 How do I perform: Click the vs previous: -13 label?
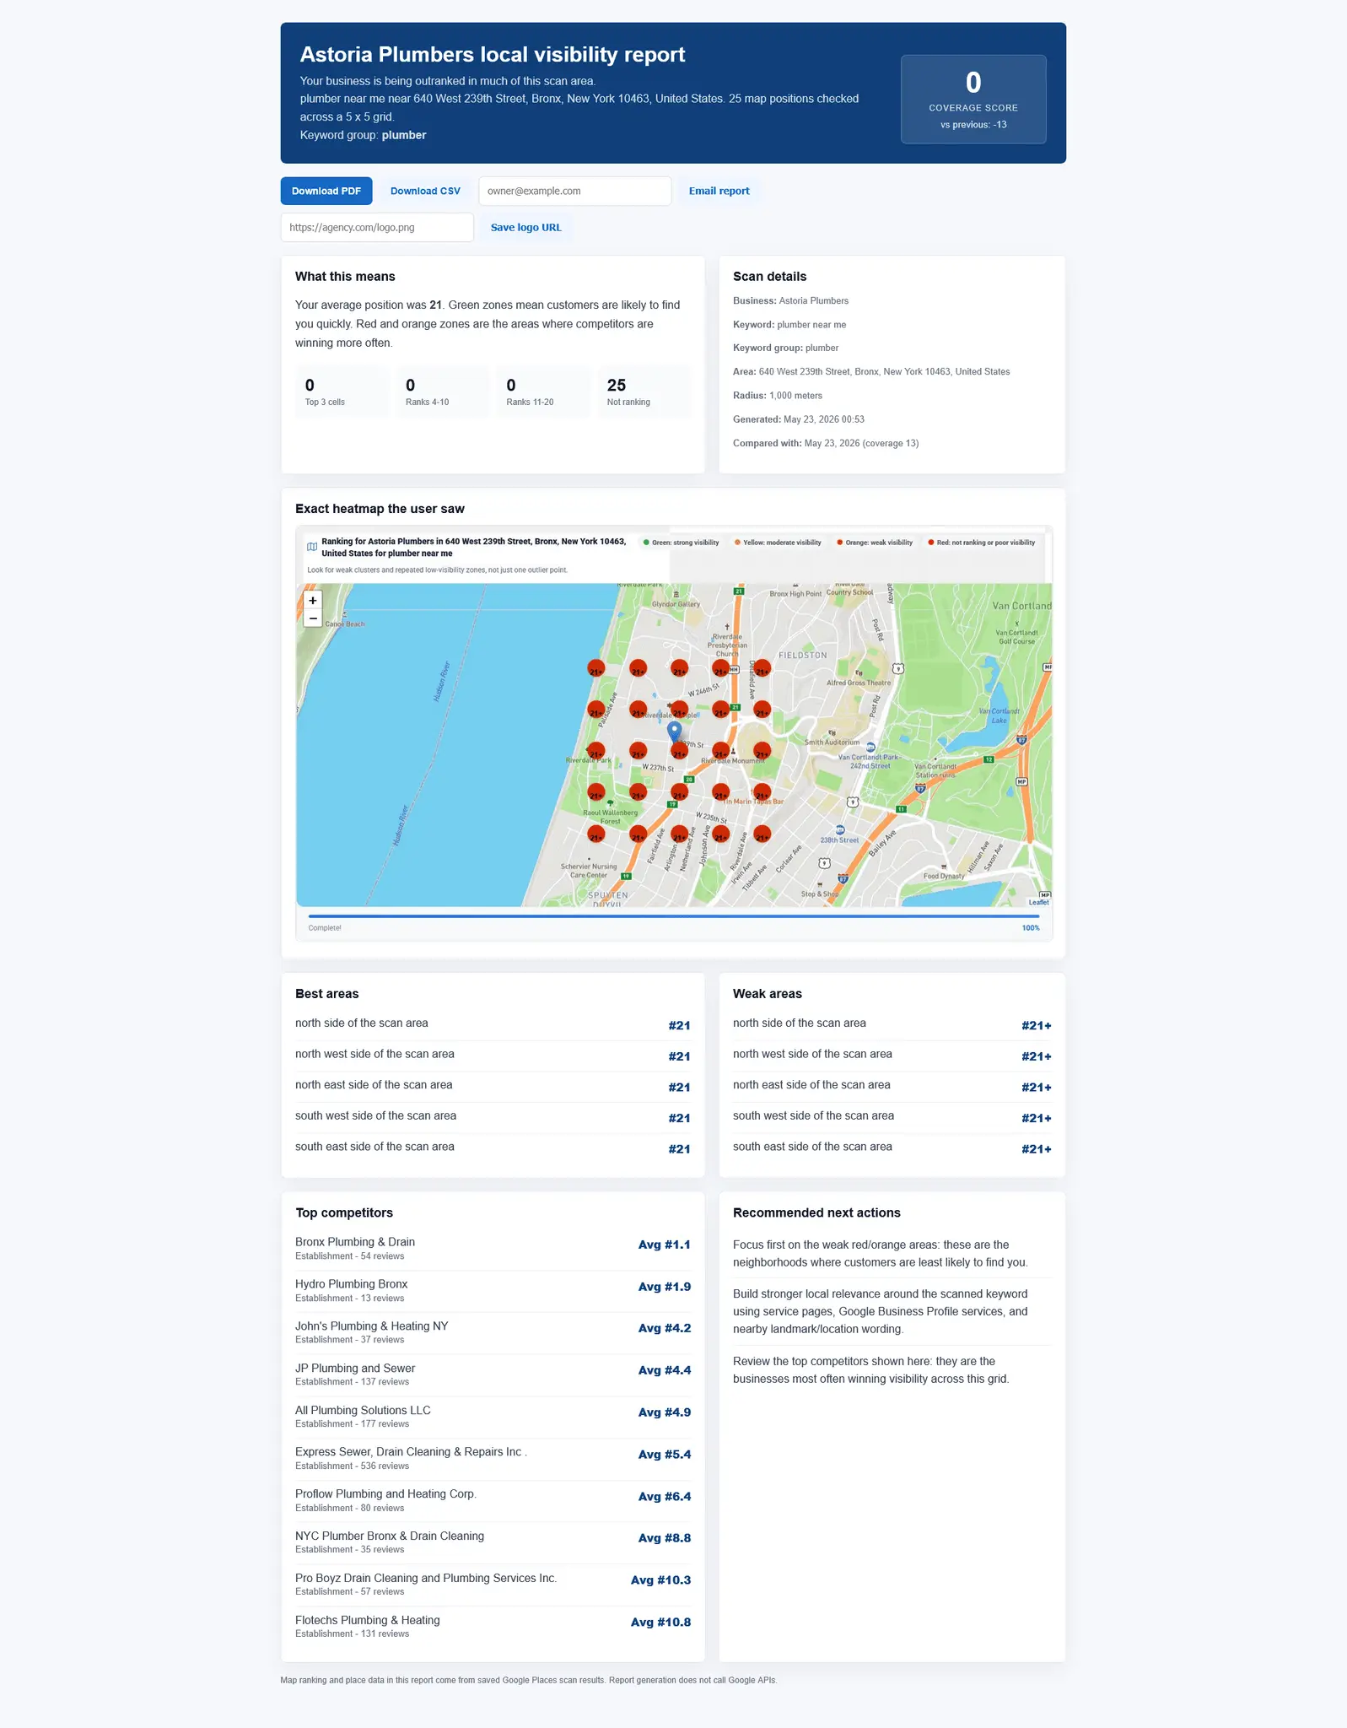click(x=973, y=125)
